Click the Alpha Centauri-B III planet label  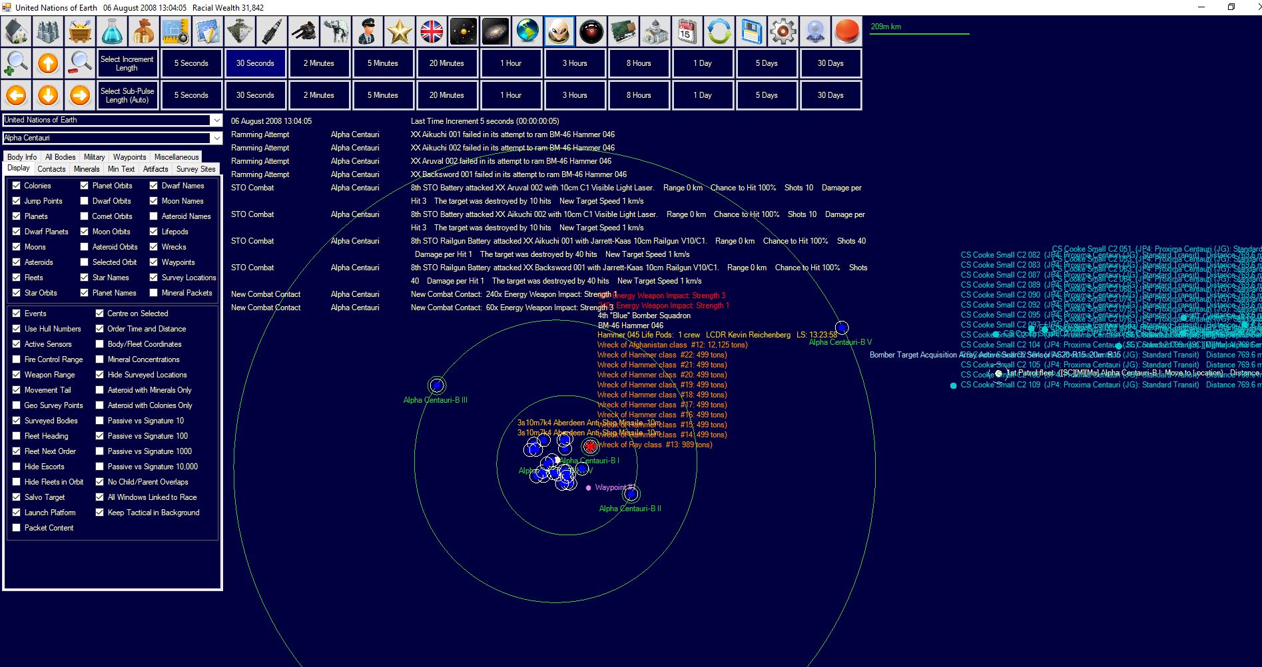[436, 400]
